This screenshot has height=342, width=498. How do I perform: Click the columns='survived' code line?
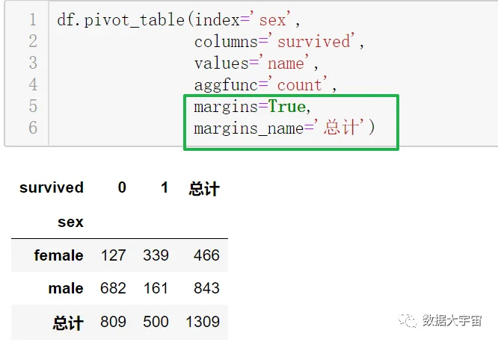coord(279,42)
